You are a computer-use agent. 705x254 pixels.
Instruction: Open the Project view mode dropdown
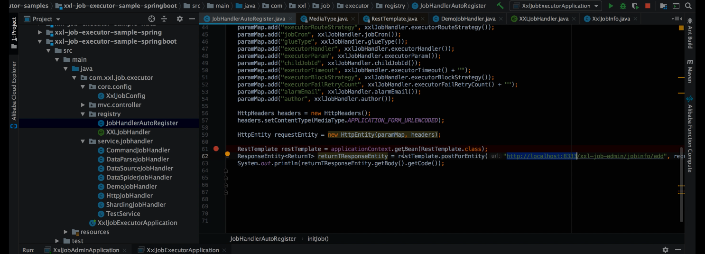[42, 19]
